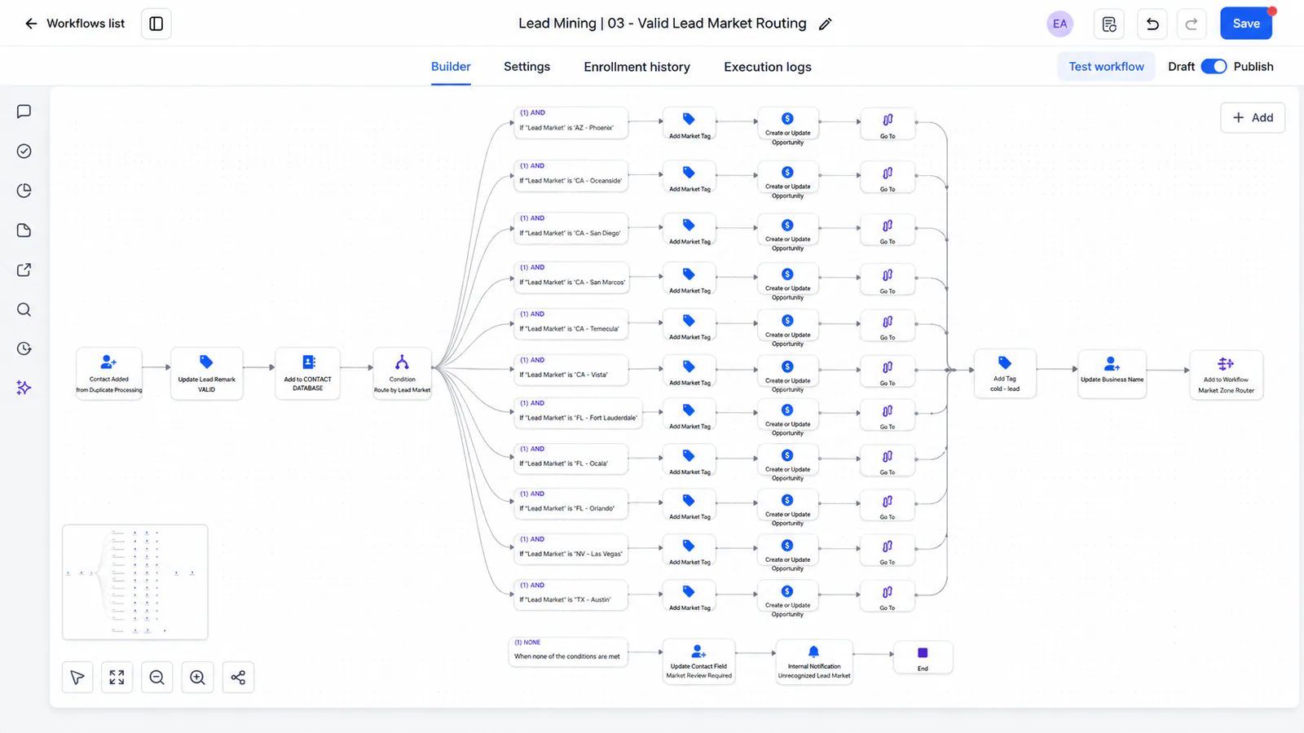Select the Add to CONTACT DATABASE node
This screenshot has height=733, width=1304.
tap(307, 374)
